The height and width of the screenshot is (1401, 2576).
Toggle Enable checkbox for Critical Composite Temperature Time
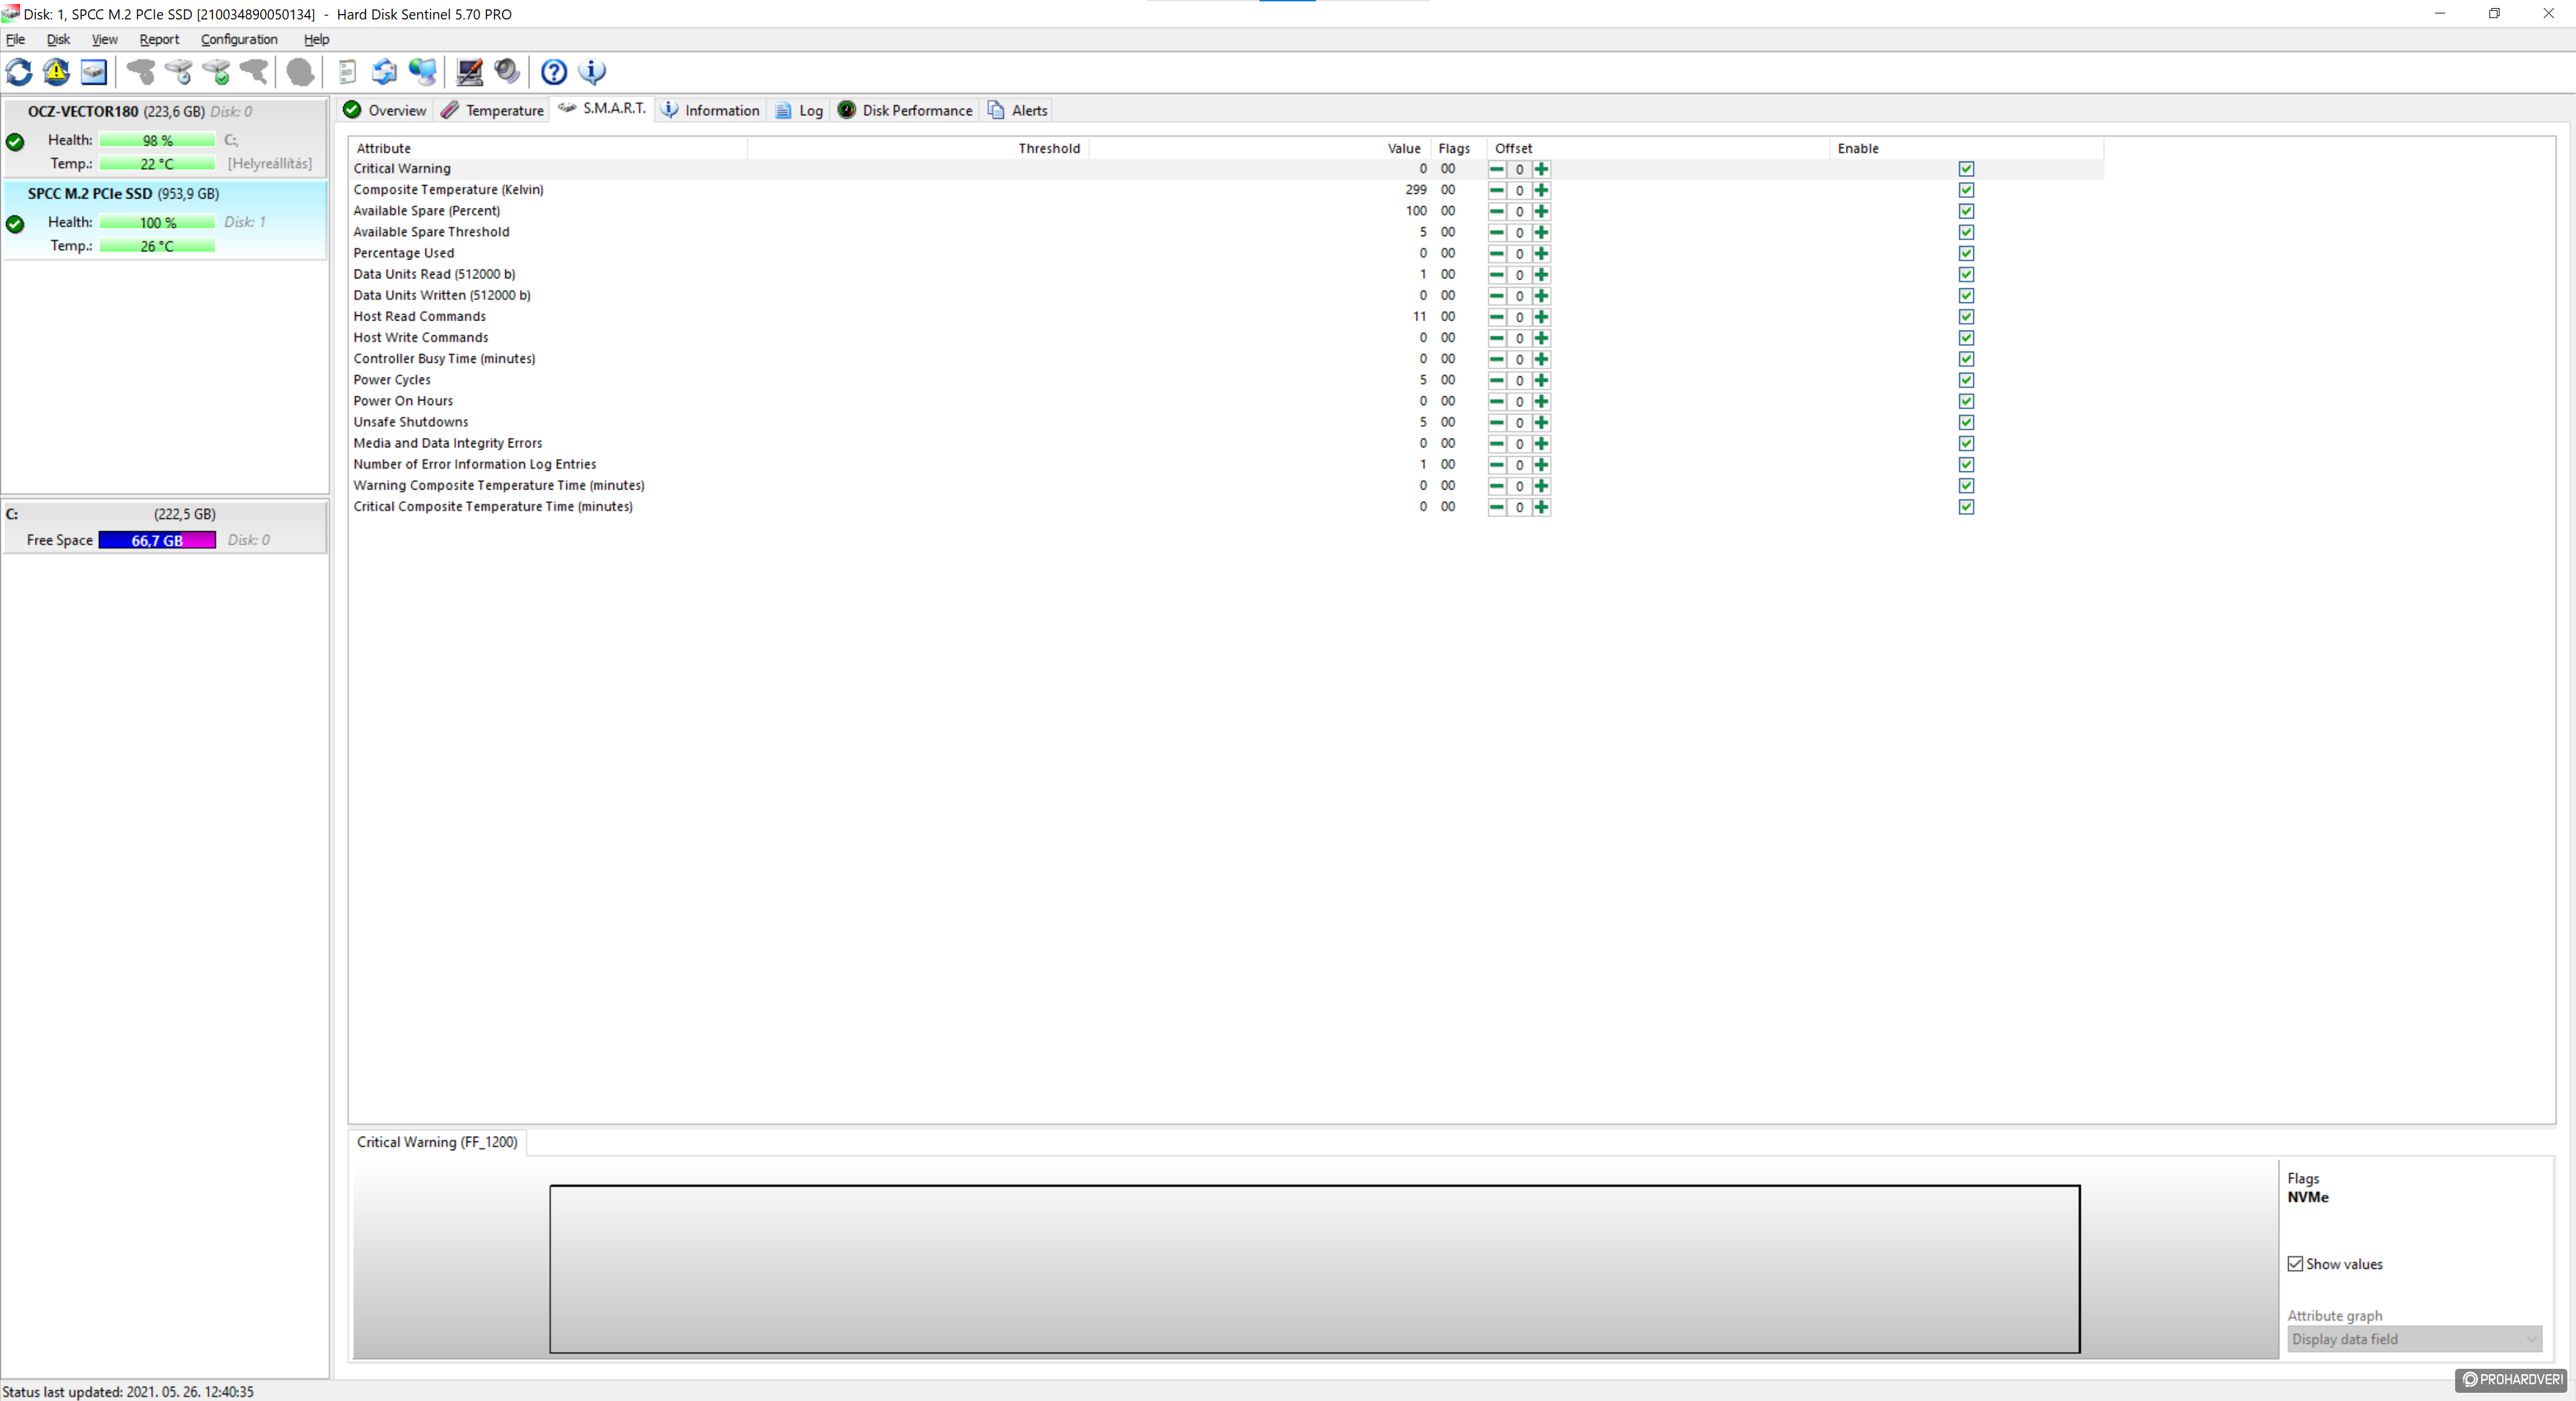pyautogui.click(x=1966, y=506)
